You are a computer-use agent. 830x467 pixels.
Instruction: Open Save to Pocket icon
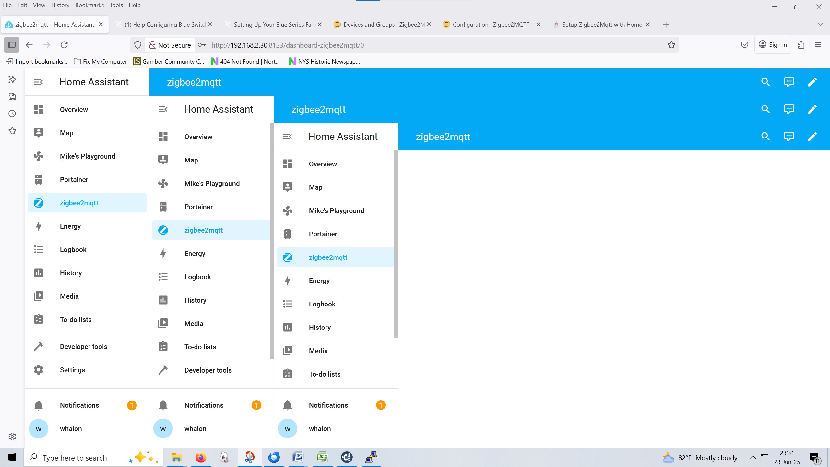click(x=745, y=45)
